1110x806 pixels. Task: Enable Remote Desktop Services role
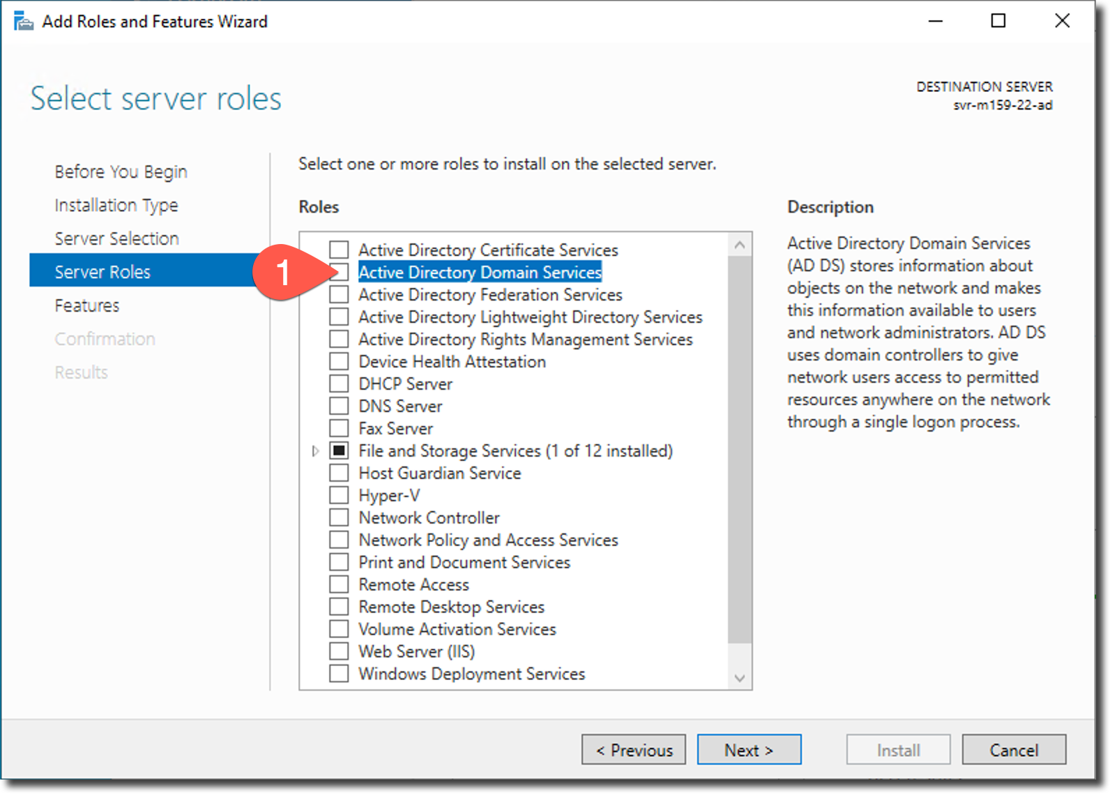(339, 607)
